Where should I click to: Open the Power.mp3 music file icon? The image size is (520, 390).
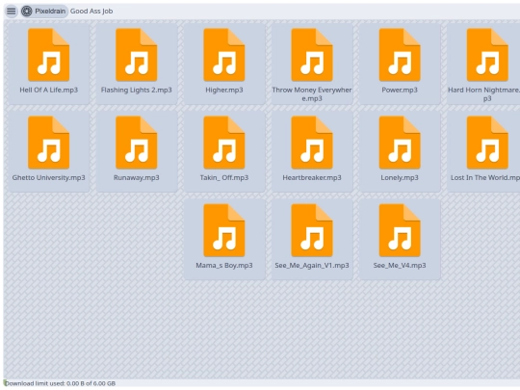point(400,55)
